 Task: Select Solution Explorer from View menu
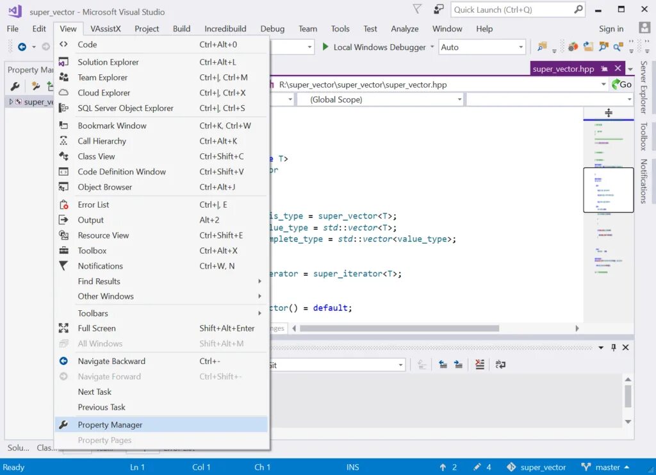coord(161,62)
